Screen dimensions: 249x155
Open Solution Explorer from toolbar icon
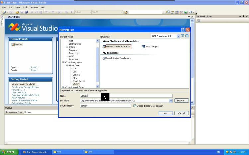tap(168, 12)
